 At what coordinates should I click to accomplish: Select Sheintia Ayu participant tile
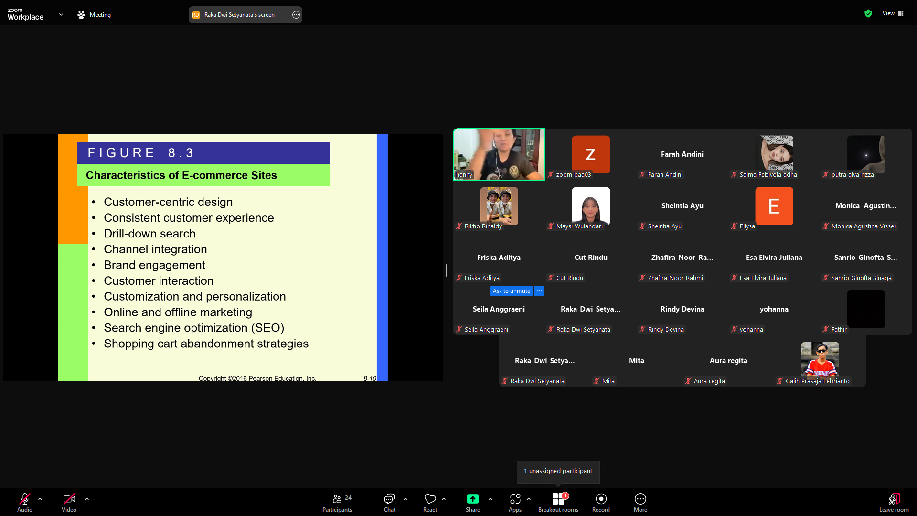click(682, 206)
